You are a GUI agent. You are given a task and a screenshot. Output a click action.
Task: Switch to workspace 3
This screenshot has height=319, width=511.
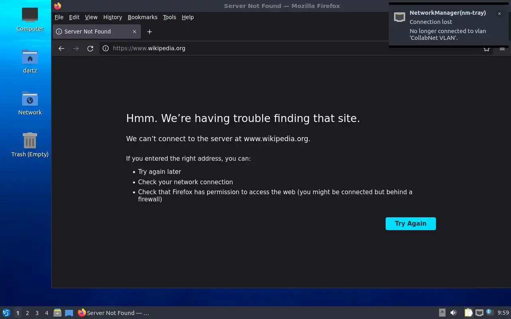(37, 313)
